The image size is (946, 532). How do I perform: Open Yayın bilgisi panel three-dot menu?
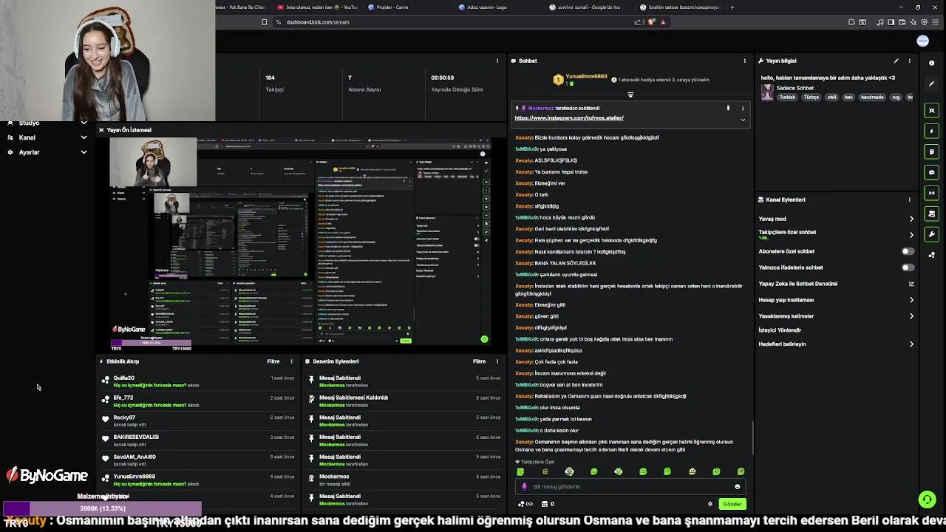(910, 61)
